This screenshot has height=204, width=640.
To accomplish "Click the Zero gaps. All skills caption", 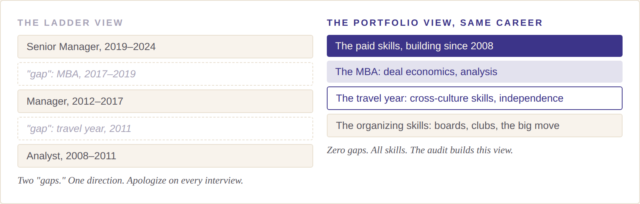I will [420, 150].
